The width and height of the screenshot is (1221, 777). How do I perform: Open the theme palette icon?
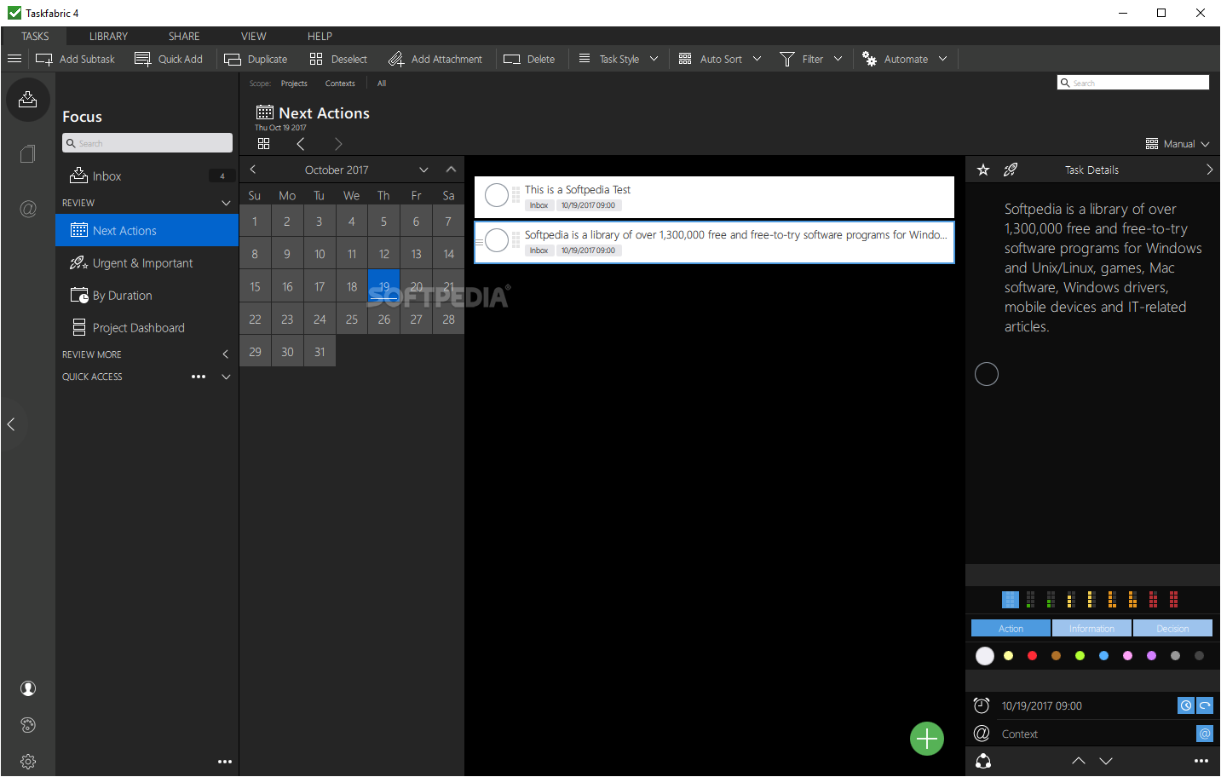coord(28,725)
